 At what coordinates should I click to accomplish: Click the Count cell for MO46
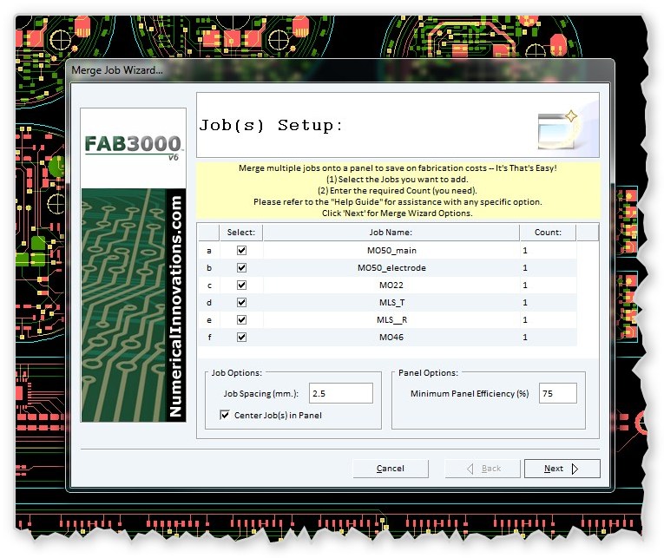click(548, 337)
